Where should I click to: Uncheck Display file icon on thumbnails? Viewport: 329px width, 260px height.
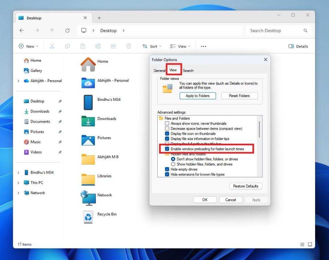point(167,134)
